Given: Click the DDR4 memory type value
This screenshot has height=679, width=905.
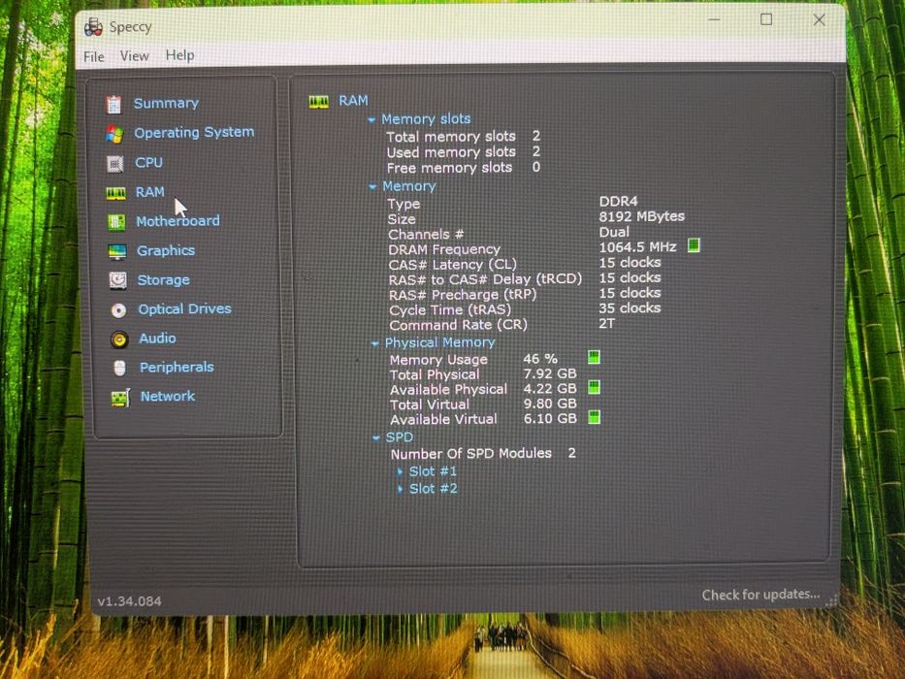Looking at the screenshot, I should coord(618,202).
